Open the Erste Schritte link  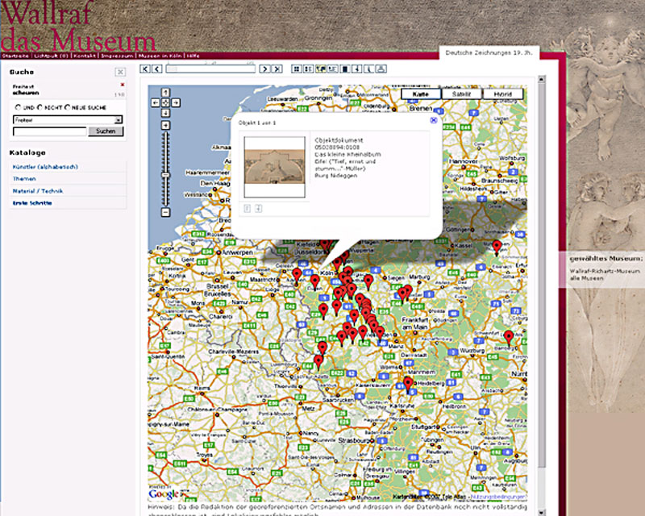tap(32, 203)
